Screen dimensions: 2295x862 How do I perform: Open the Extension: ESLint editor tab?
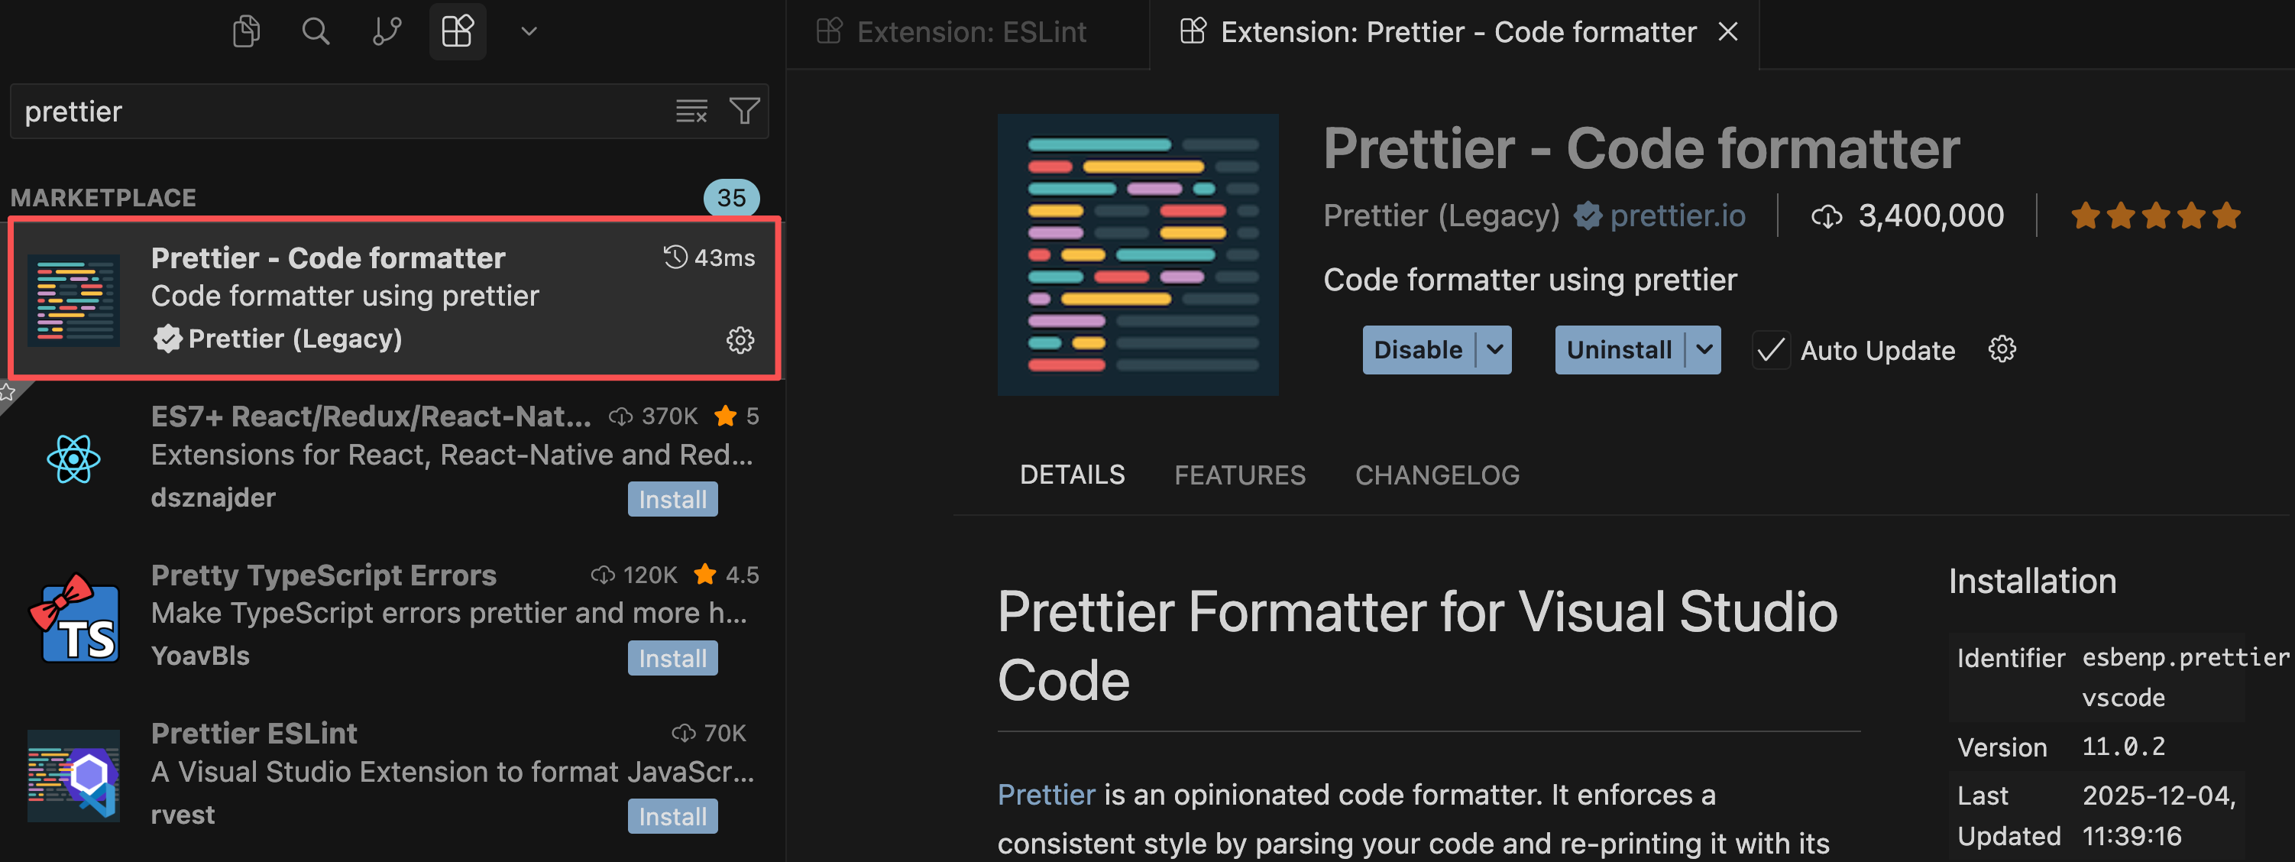coord(970,32)
